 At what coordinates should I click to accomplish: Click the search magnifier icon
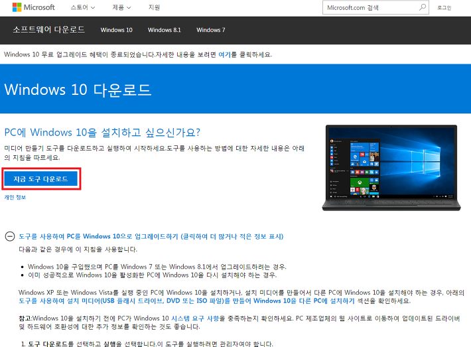(x=423, y=7)
